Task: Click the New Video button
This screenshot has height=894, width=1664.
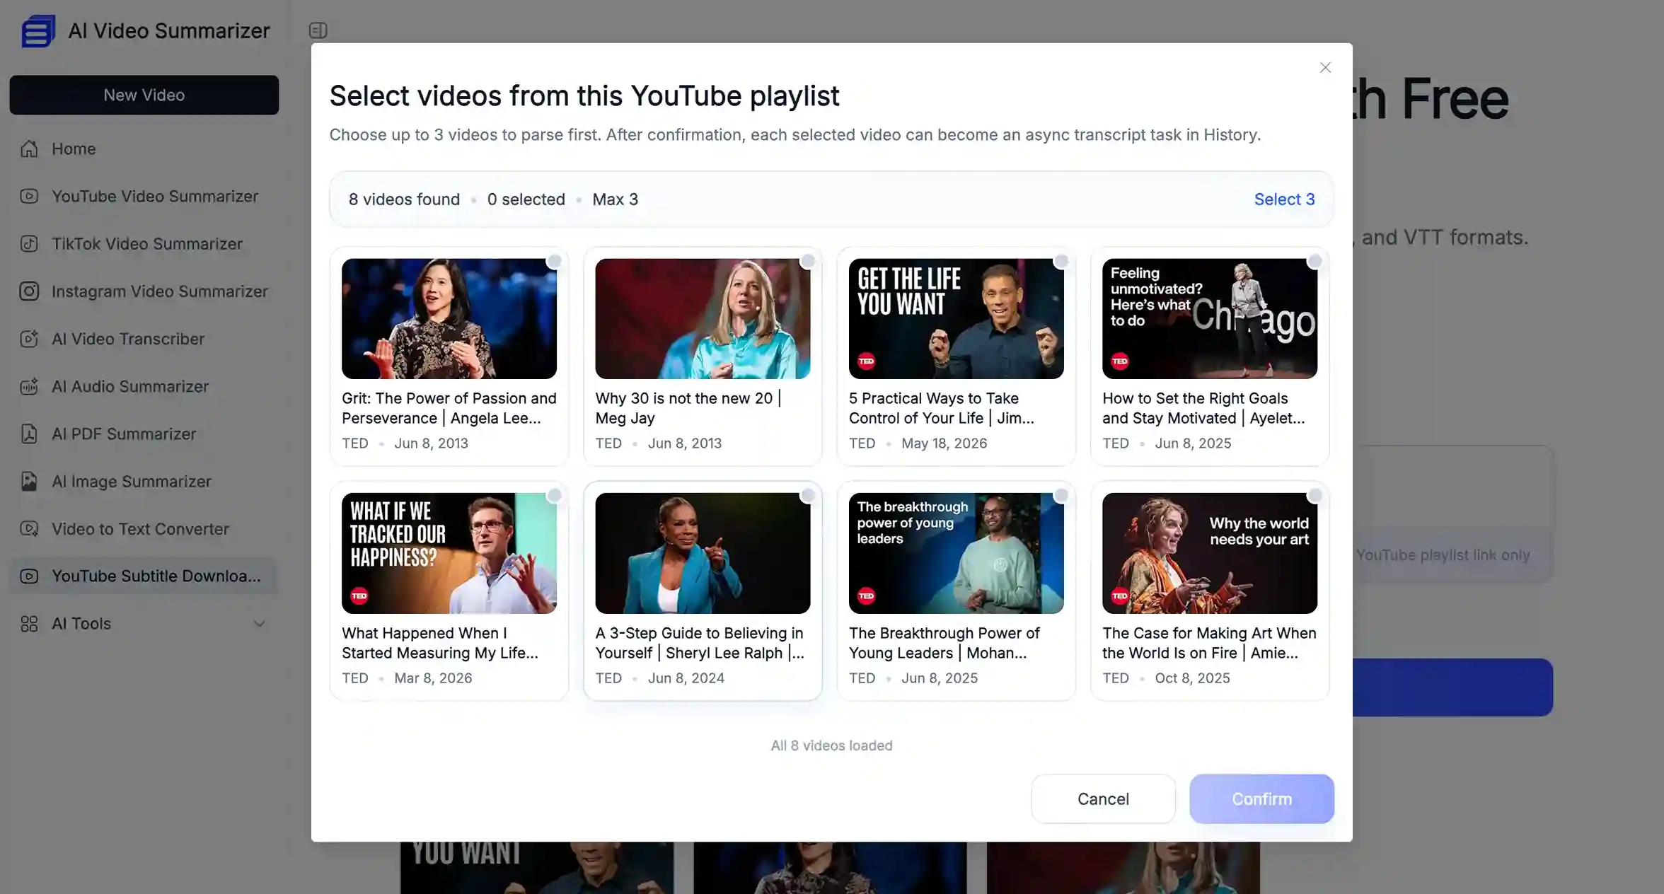Action: pyautogui.click(x=144, y=95)
